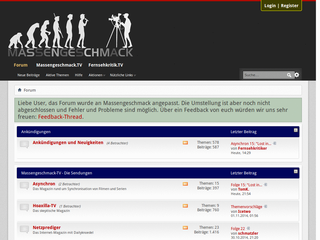Screen dimensions: 320x240
Task: Open Neue Beiträge
Action: [x=28, y=75]
